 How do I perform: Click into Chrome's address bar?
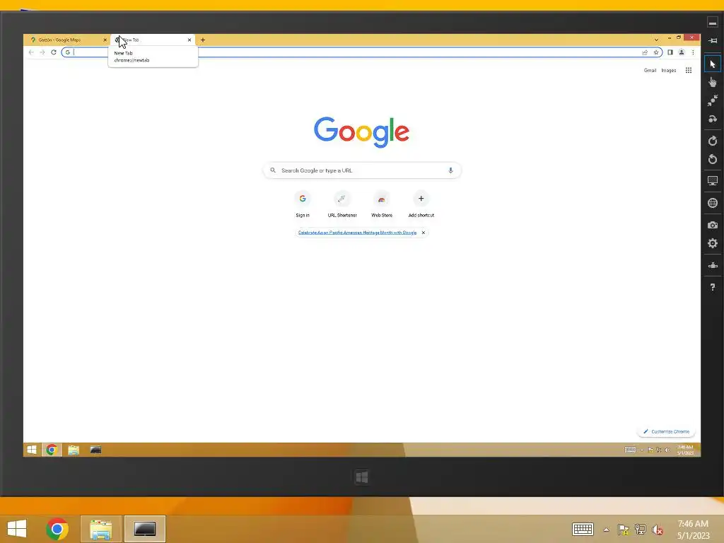point(361,52)
